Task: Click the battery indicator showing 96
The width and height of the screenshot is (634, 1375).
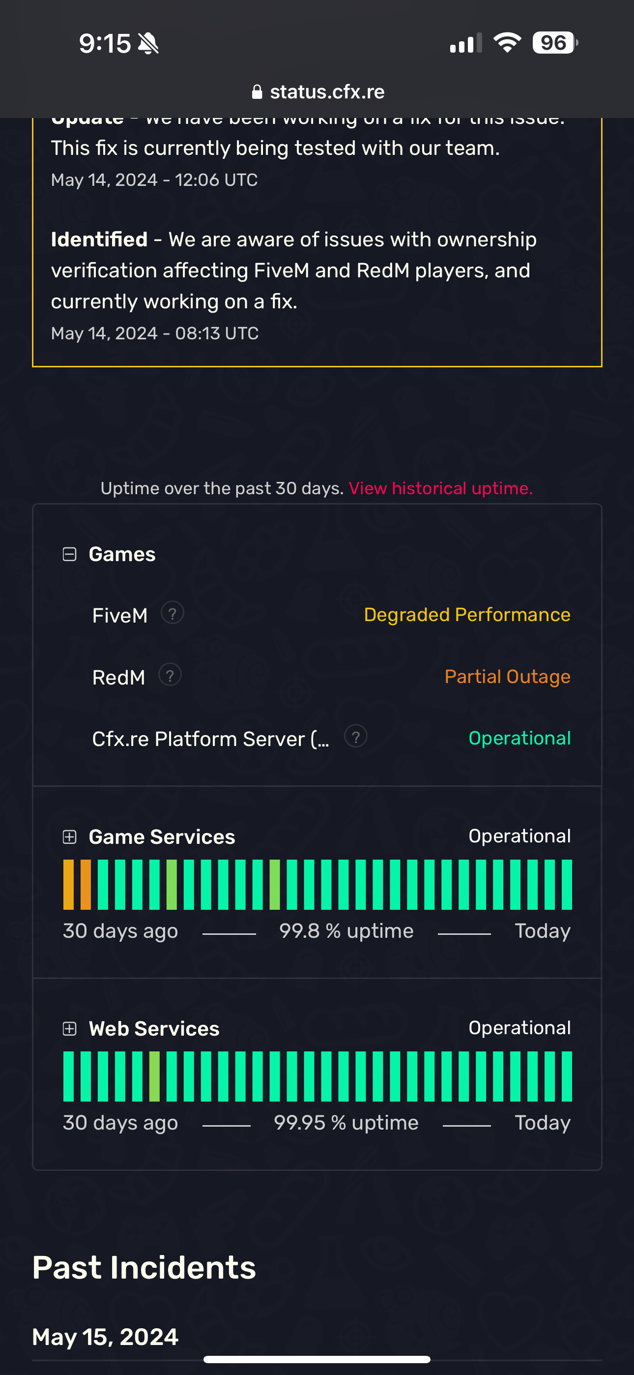Action: (x=553, y=43)
